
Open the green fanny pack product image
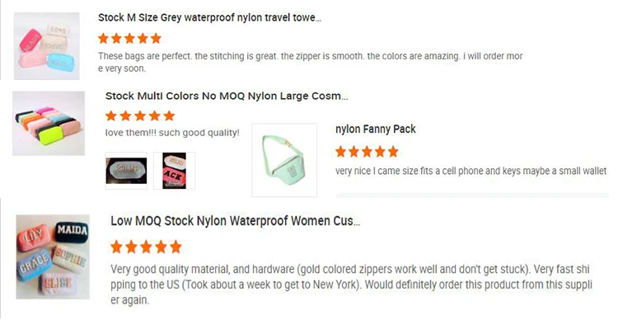[284, 159]
